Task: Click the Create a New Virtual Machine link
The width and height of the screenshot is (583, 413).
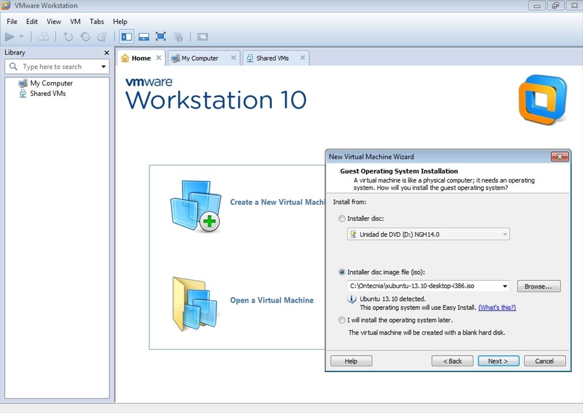Action: click(x=278, y=202)
